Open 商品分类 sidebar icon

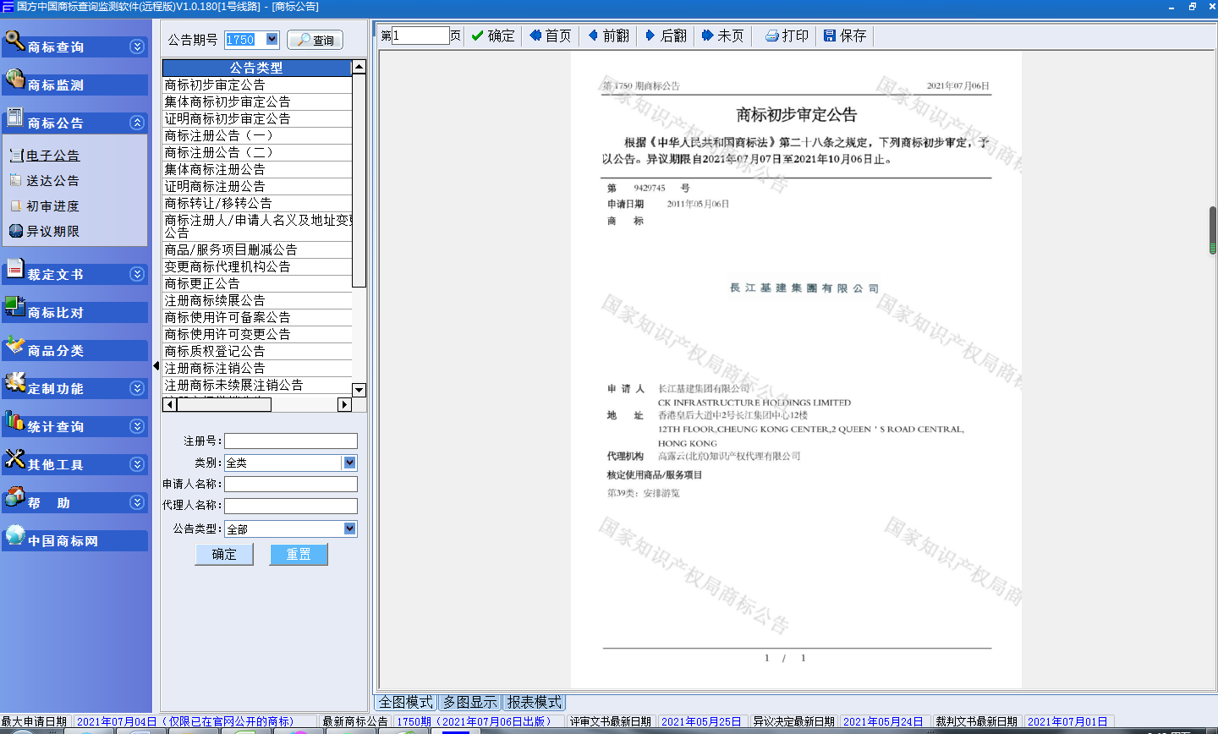14,345
